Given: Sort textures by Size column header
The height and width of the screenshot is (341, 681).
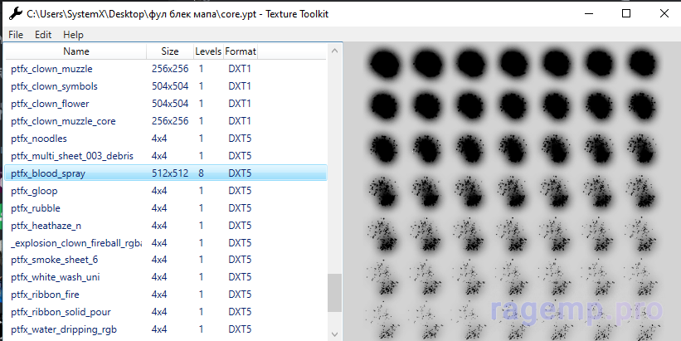Looking at the screenshot, I should pyautogui.click(x=169, y=51).
